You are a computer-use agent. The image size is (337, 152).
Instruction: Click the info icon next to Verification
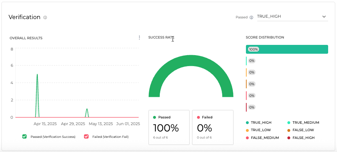(45, 17)
